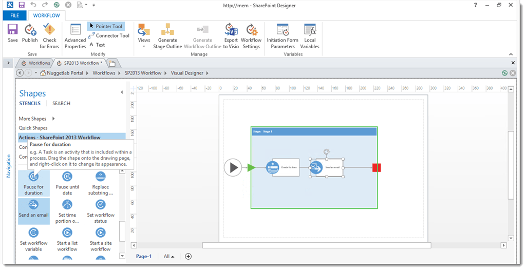Screen dimensions: 526x270
Task: Click the Stop icon in quick access toolbar
Action: pyautogui.click(x=68, y=5)
